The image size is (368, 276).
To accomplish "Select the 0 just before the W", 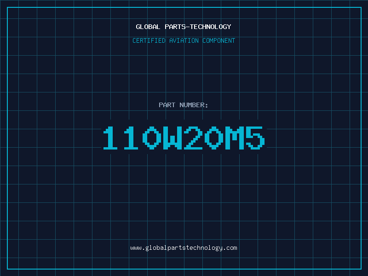I will click(152, 138).
